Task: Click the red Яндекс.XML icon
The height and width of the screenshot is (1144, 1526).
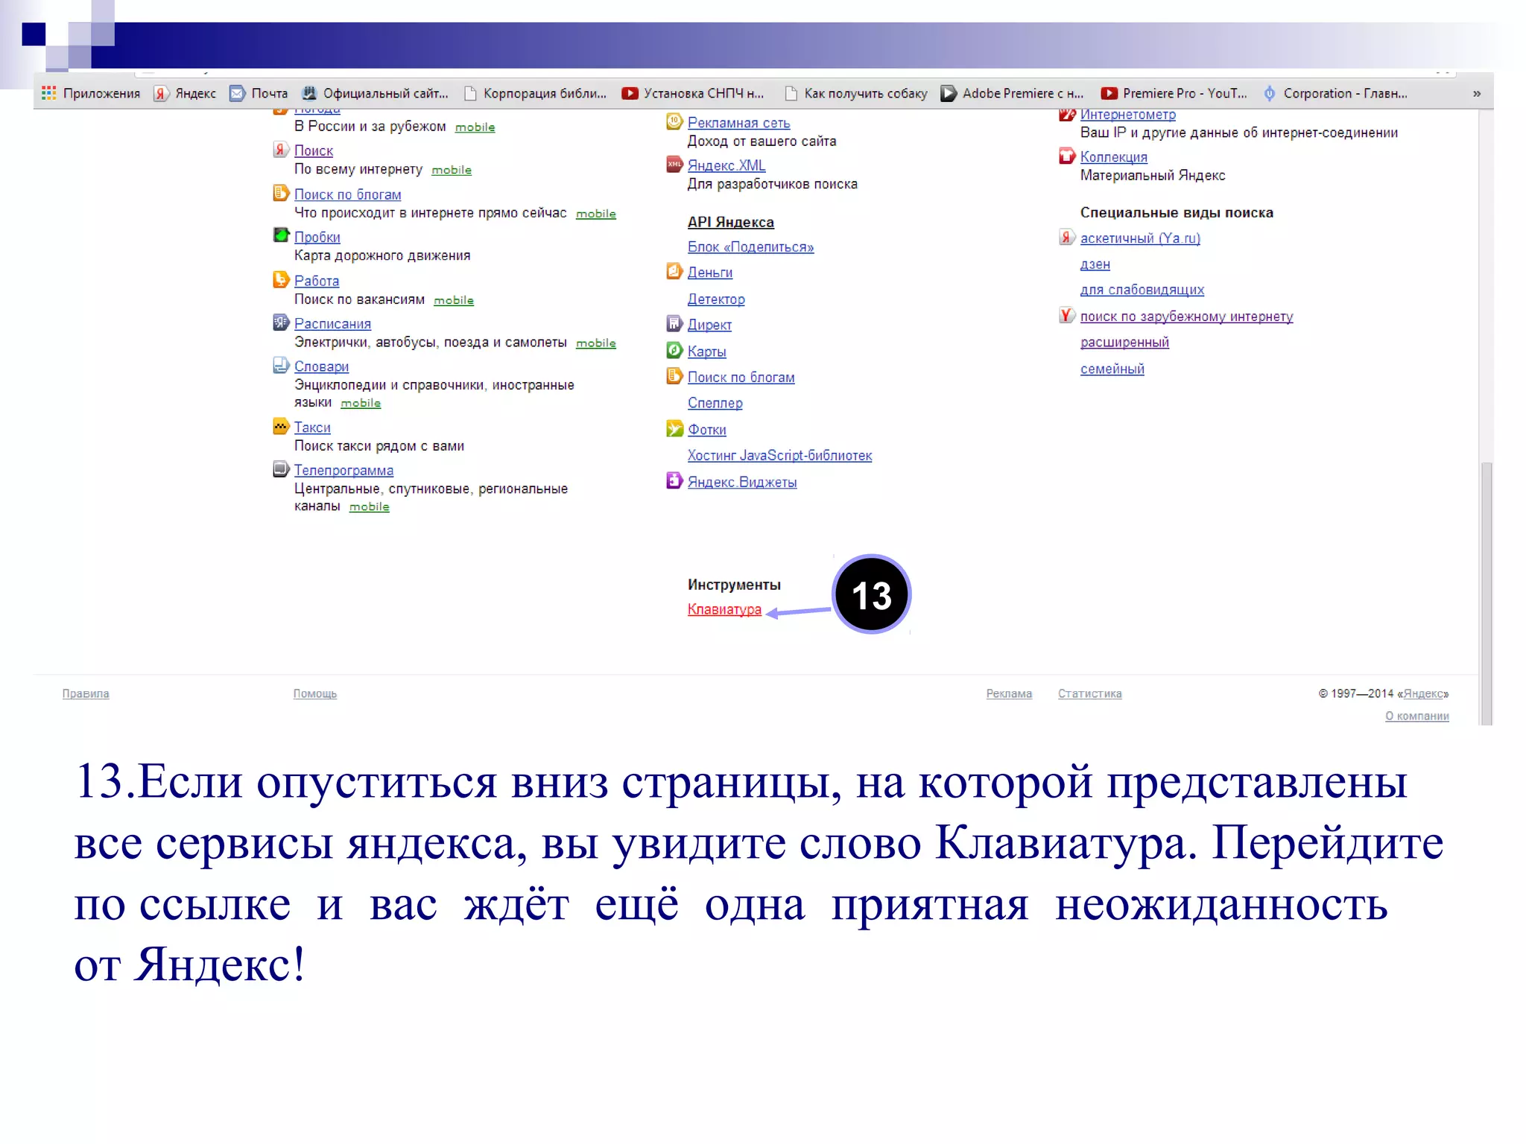Action: pos(674,165)
